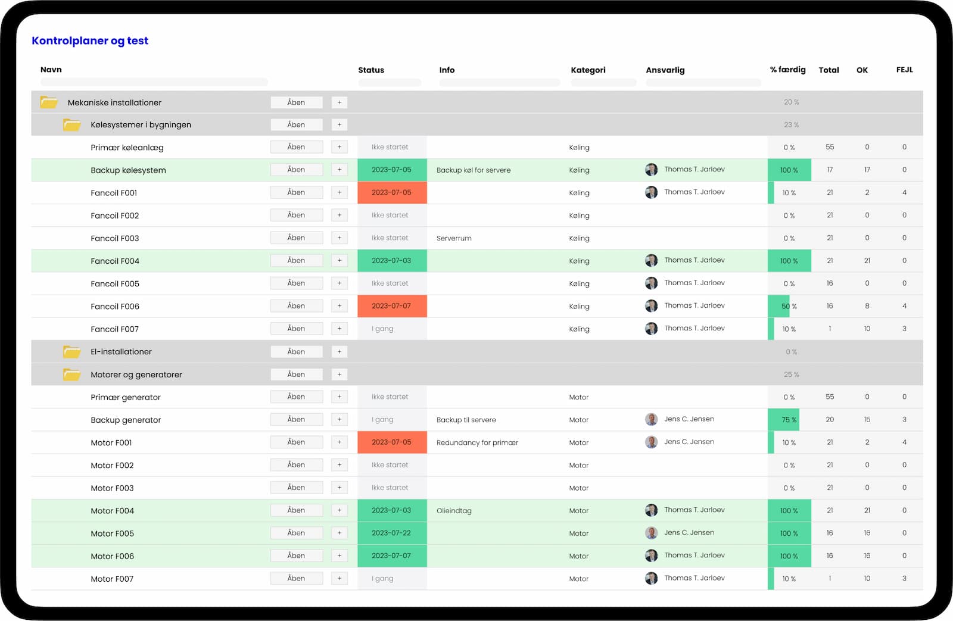The image size is (953, 621).
Task: Click plus button on Mekaniske installationer row
Action: pyautogui.click(x=340, y=102)
